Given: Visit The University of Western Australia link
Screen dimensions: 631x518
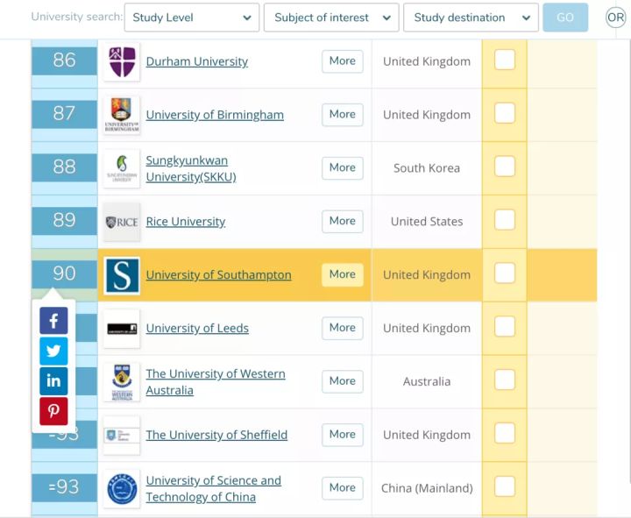Looking at the screenshot, I should click(216, 382).
